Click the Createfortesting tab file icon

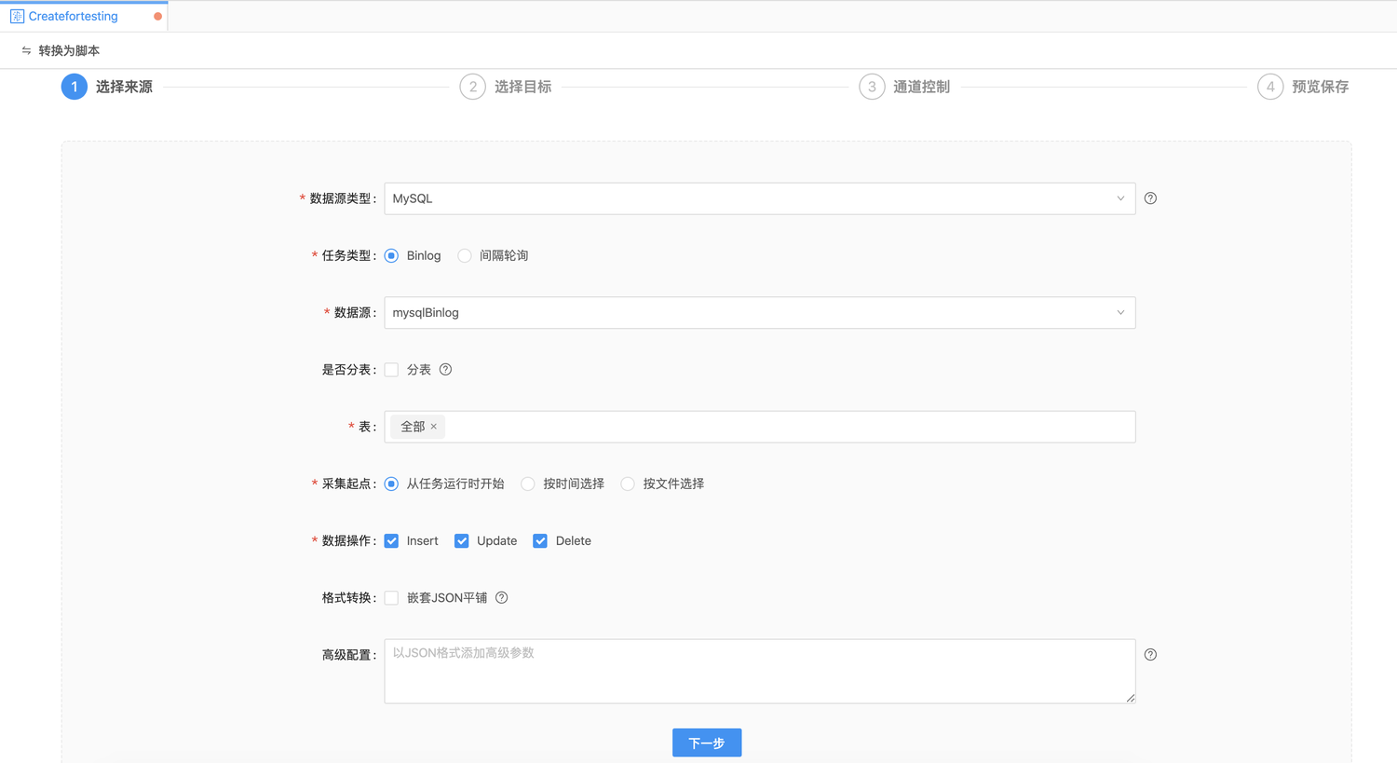(17, 17)
